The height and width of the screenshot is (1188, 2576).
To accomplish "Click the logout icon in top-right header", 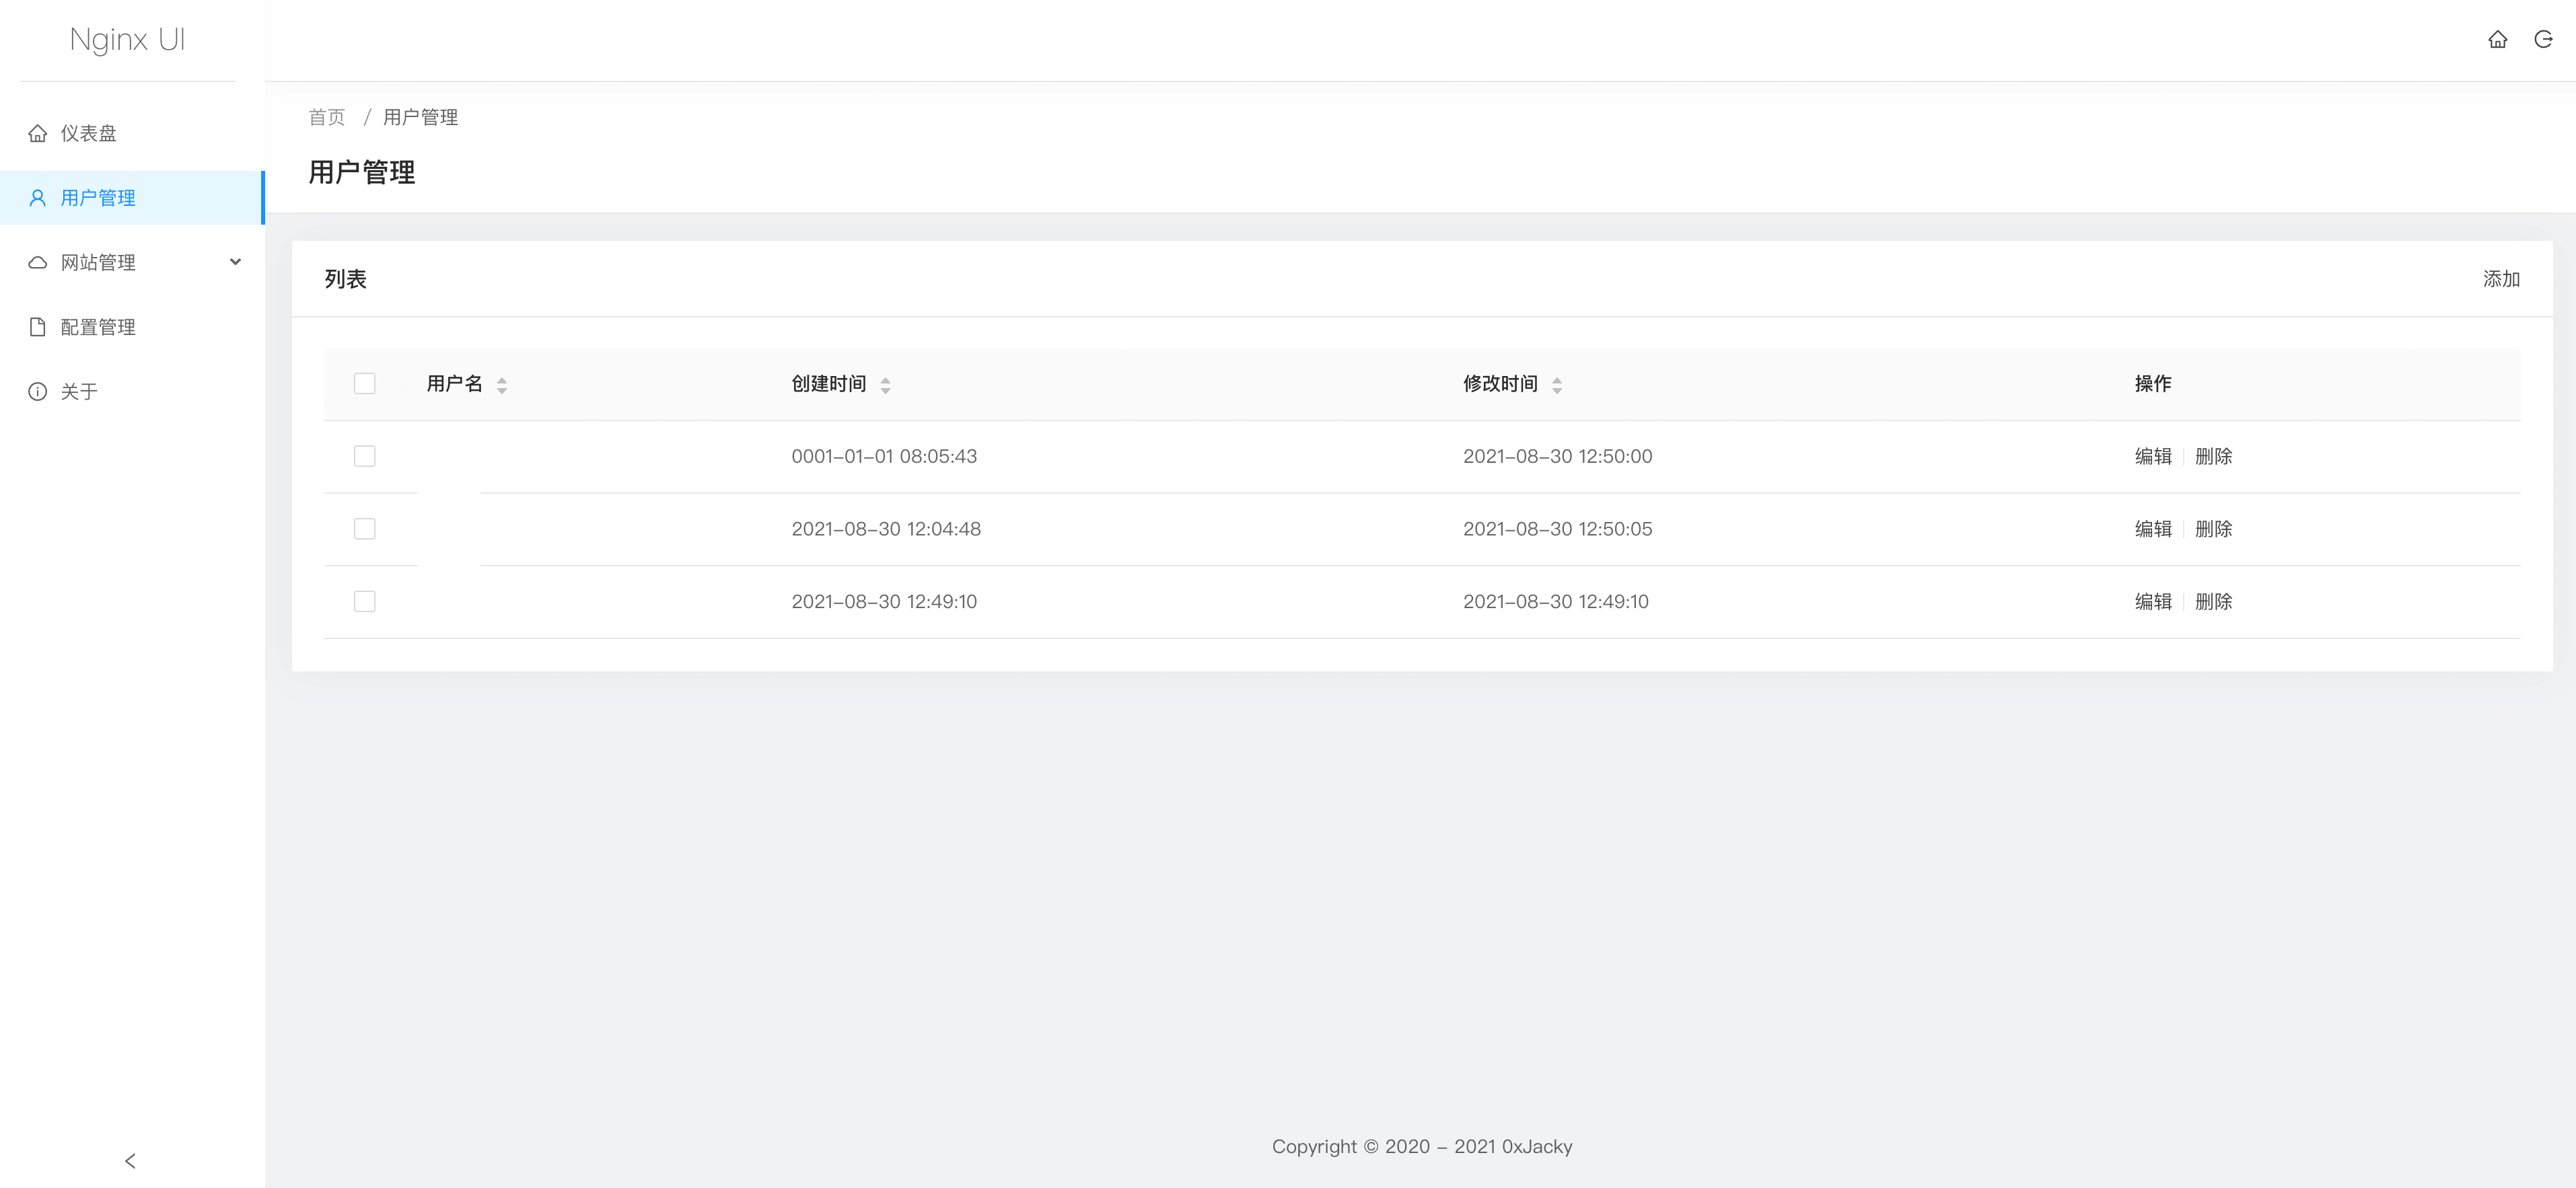I will click(2543, 40).
